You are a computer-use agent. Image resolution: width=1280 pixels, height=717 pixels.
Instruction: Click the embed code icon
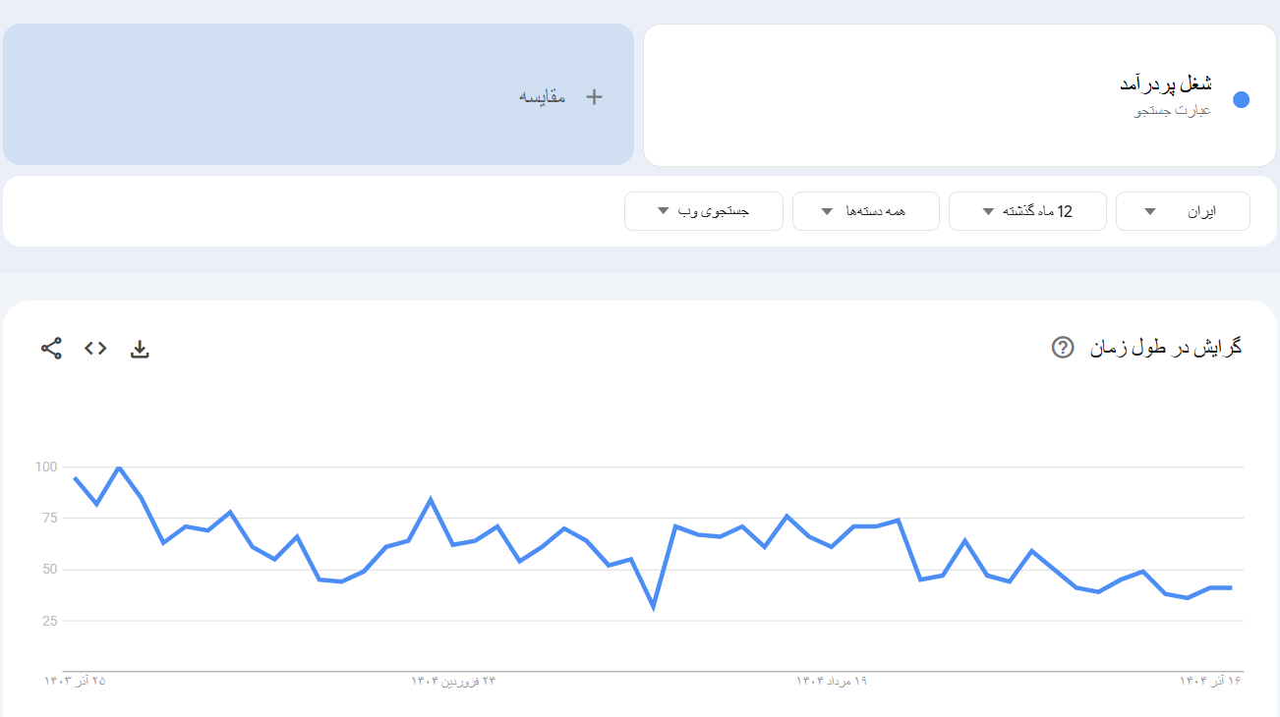(95, 348)
